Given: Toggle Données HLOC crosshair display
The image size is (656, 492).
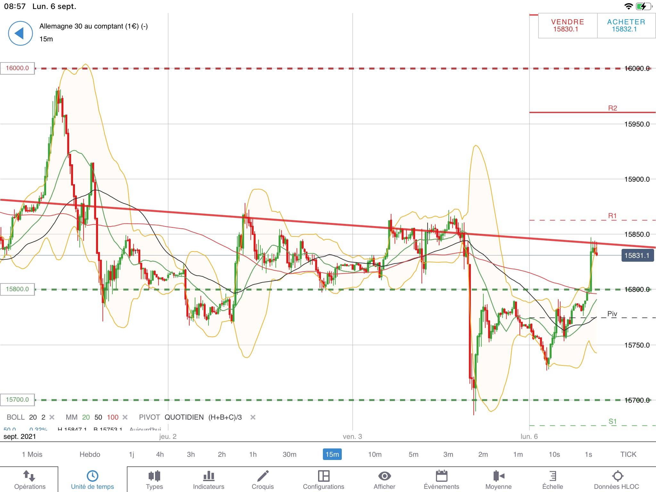Looking at the screenshot, I should tap(617, 476).
